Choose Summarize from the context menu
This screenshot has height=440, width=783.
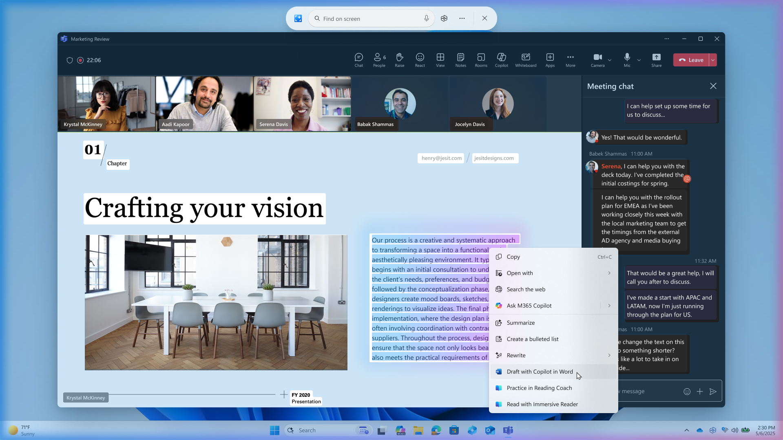click(520, 323)
